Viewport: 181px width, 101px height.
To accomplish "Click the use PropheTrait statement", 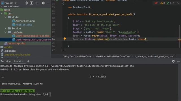I will point(79,7).
